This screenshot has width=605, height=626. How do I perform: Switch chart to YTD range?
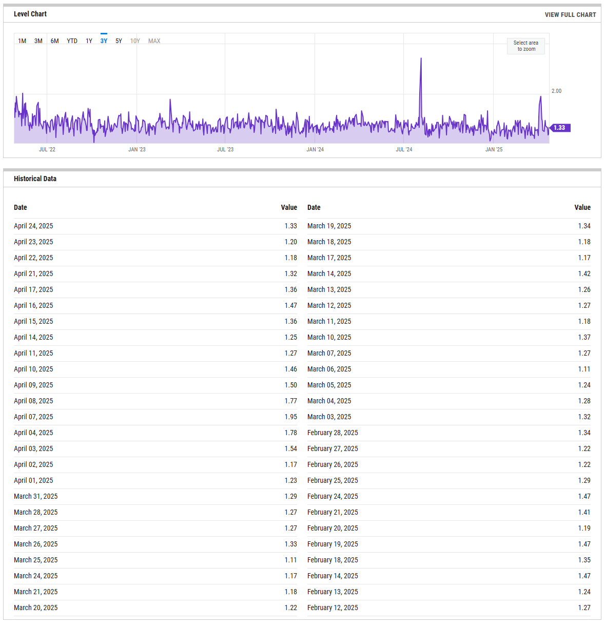tap(72, 41)
